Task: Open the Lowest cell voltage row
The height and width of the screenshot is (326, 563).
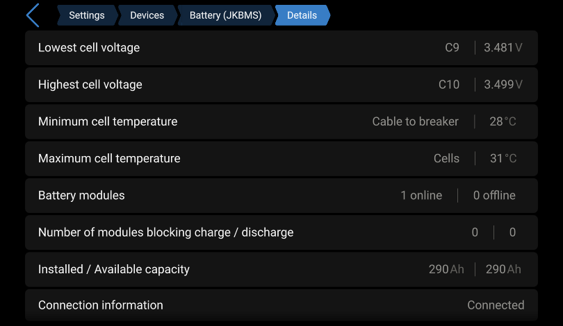Action: coord(281,48)
